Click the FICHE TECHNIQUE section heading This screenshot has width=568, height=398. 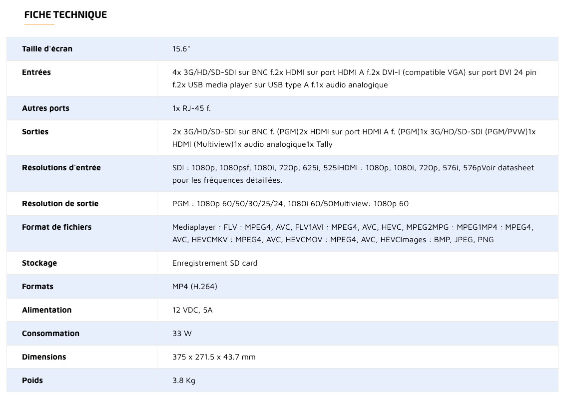pyautogui.click(x=65, y=14)
